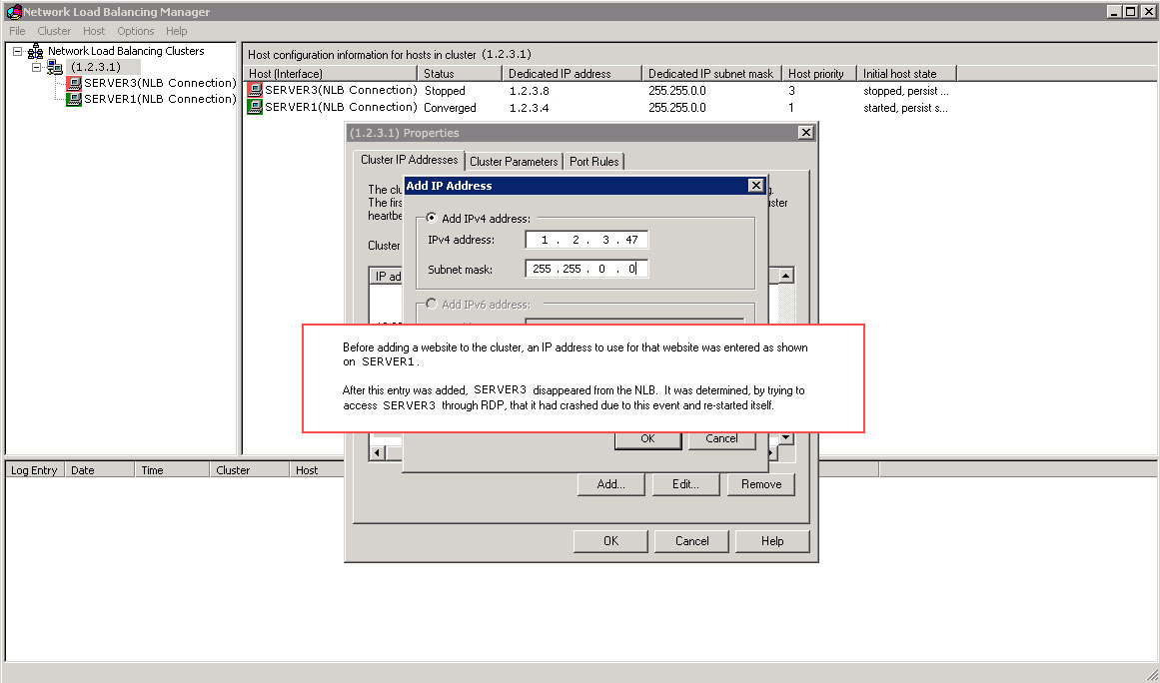Click Help in the Properties dialog
Screen dimensions: 1160x683
pyautogui.click(x=772, y=541)
